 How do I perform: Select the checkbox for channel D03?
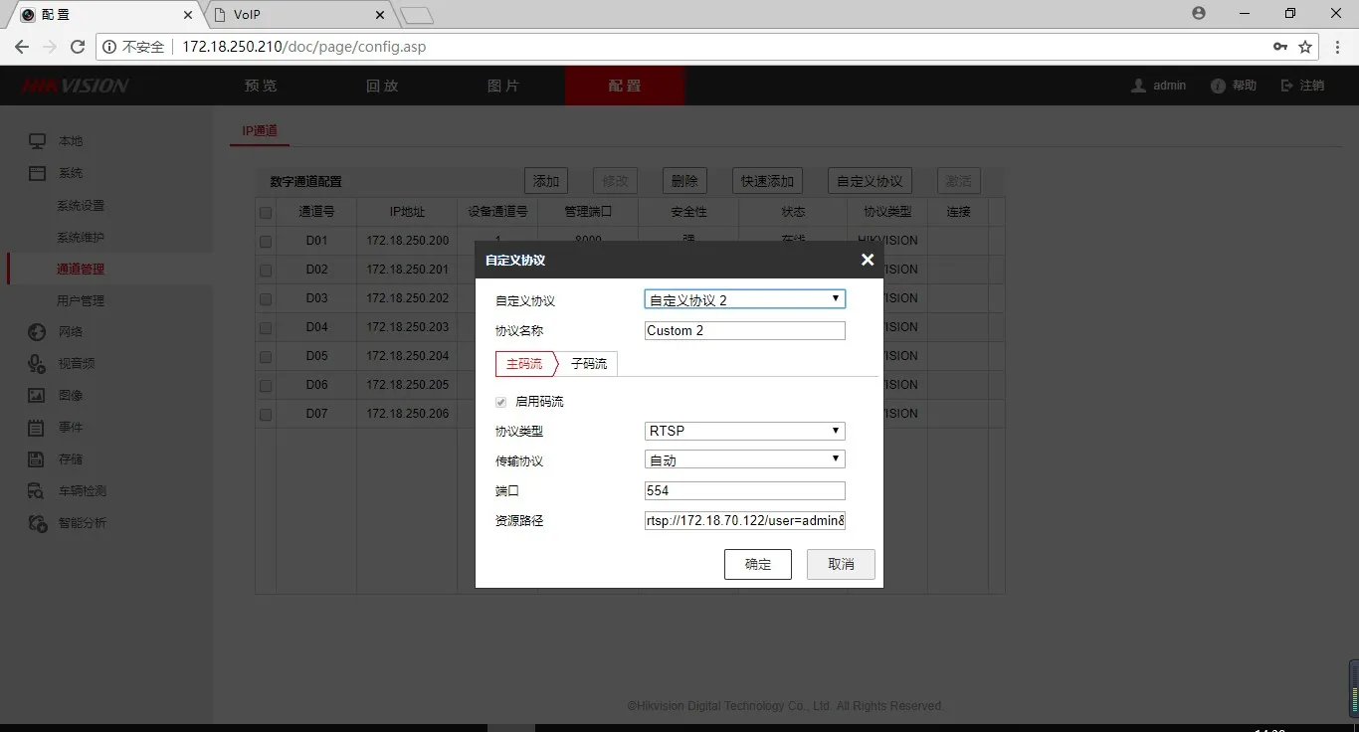(x=265, y=297)
